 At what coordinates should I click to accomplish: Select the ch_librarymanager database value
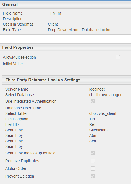coord(105,95)
